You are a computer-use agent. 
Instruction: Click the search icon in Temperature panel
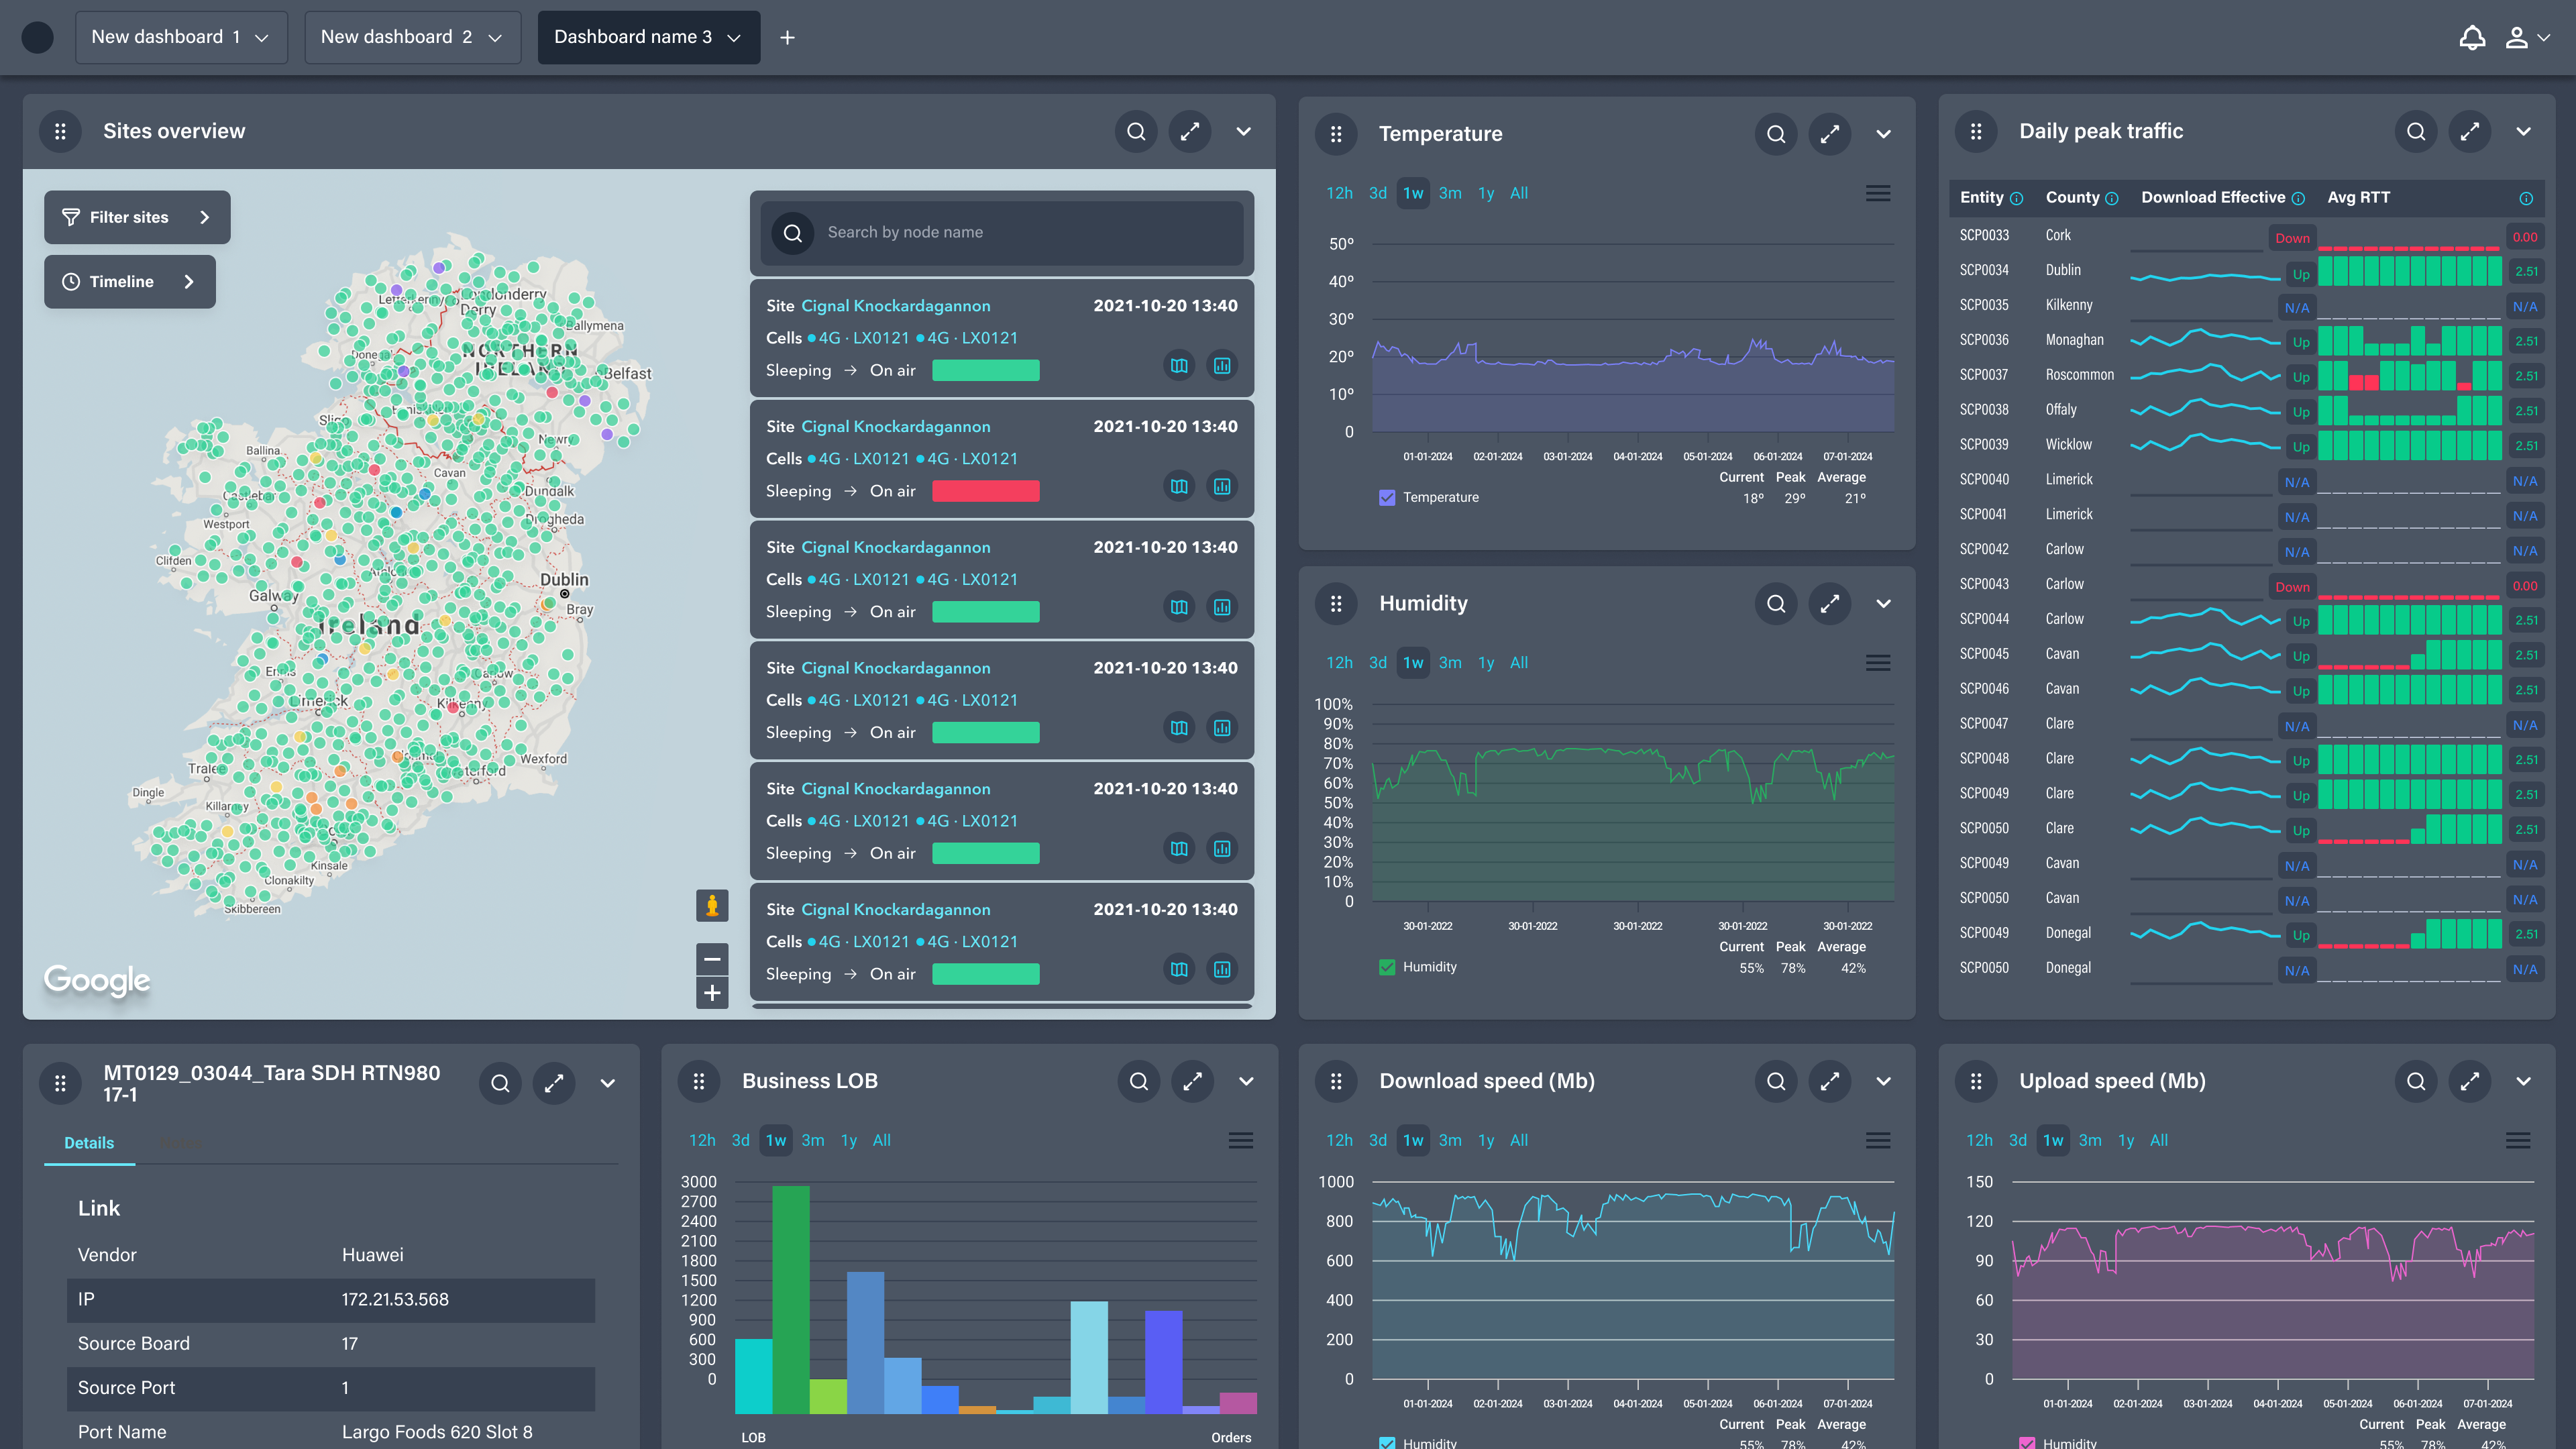coord(1776,134)
